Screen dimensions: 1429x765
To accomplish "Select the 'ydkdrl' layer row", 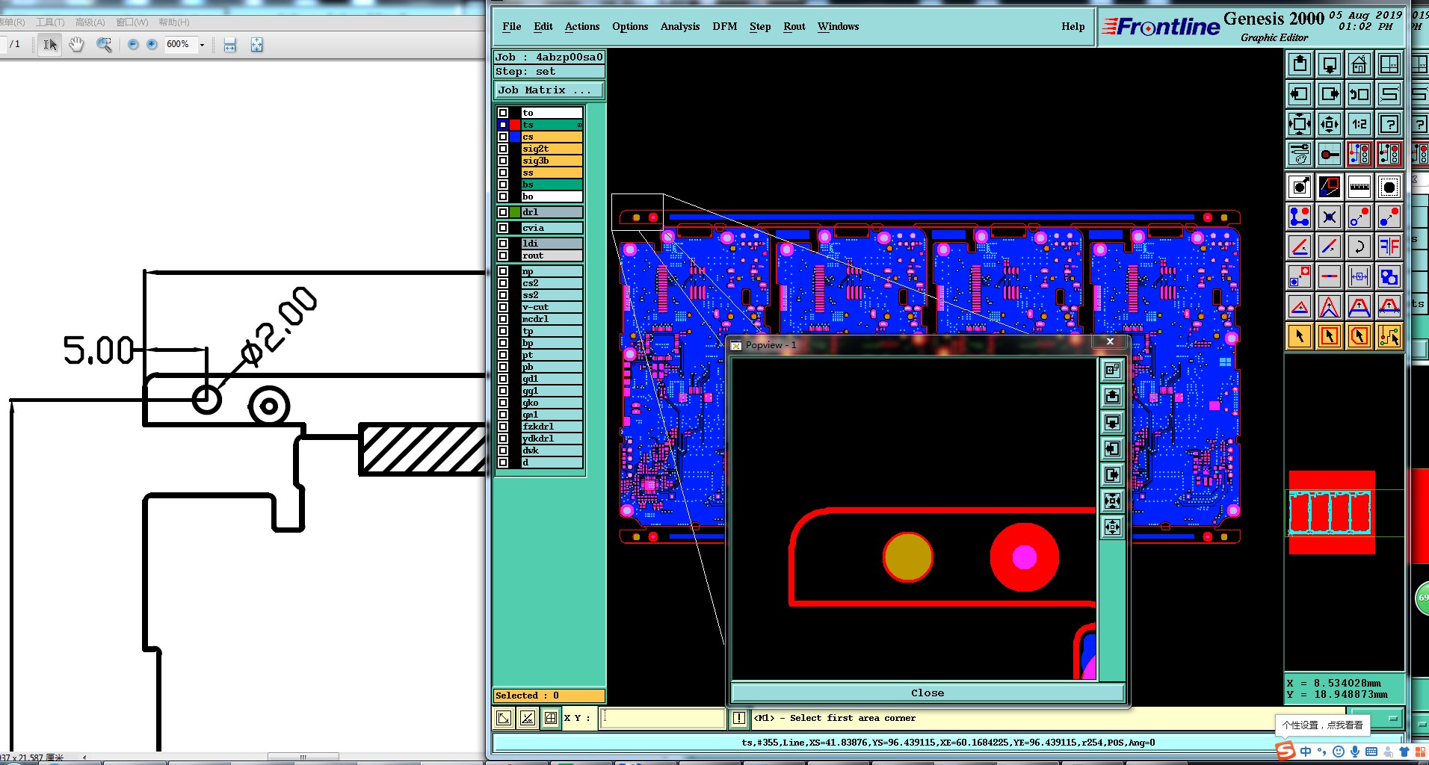I will point(552,439).
